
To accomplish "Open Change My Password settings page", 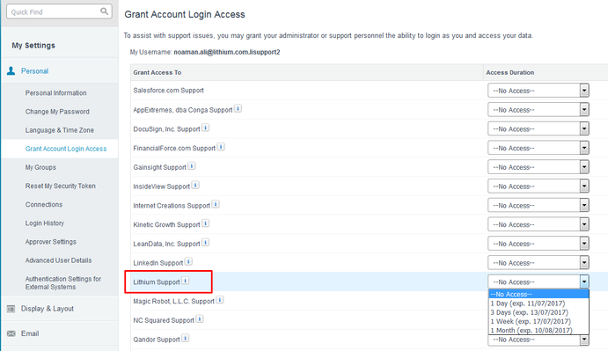I will (x=57, y=112).
